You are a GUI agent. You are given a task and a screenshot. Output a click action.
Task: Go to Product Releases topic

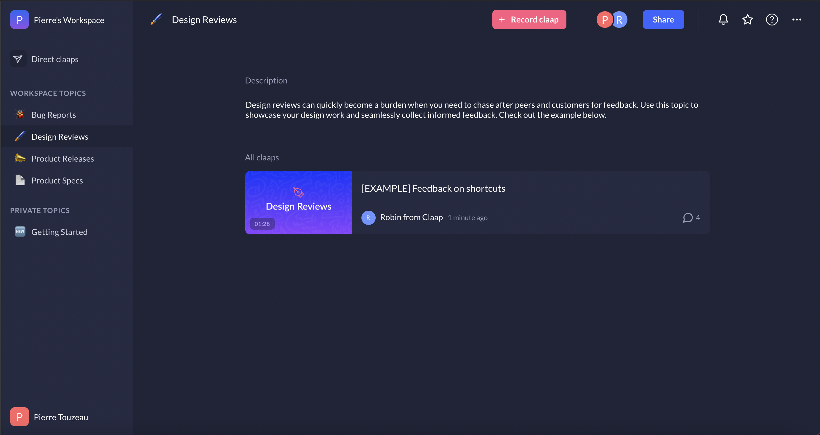[63, 159]
